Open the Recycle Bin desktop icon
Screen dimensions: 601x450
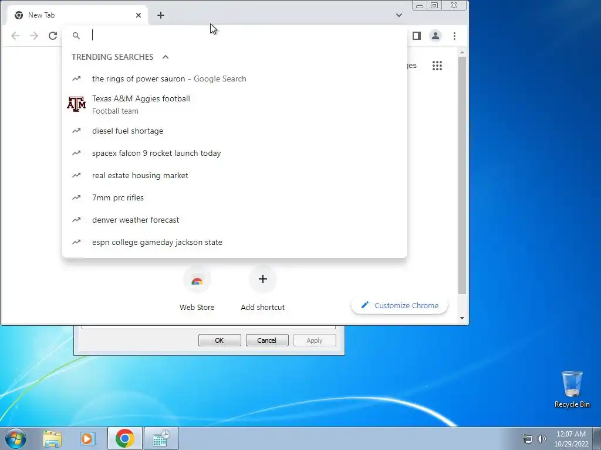pyautogui.click(x=572, y=389)
